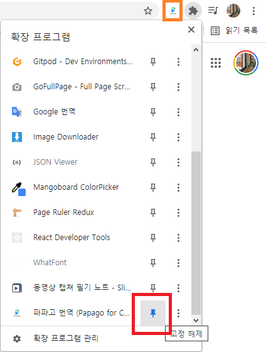Pin GoFullPage to the toolbar
Image resolution: width=266 pixels, height=352 pixels.
coord(153,87)
